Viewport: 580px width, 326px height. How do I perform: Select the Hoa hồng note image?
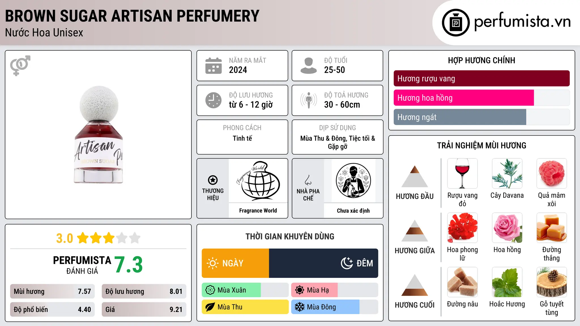pos(507,228)
